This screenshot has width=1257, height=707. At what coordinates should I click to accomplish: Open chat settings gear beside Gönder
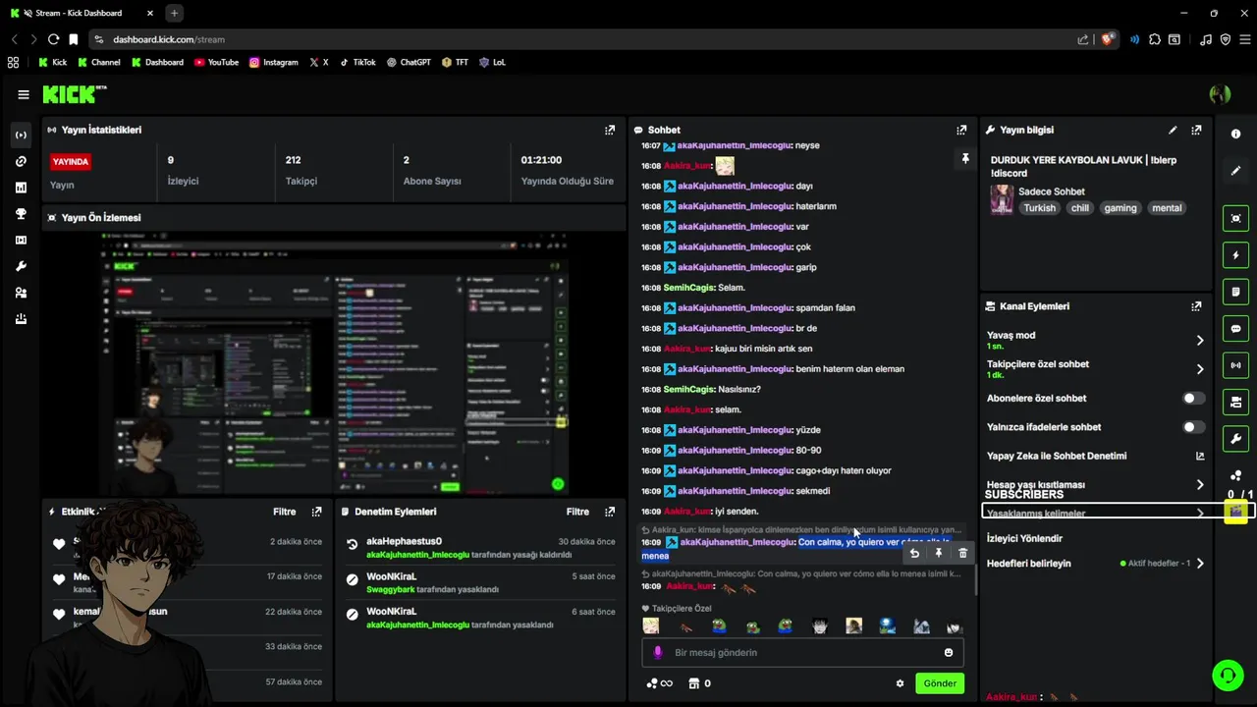coord(900,683)
